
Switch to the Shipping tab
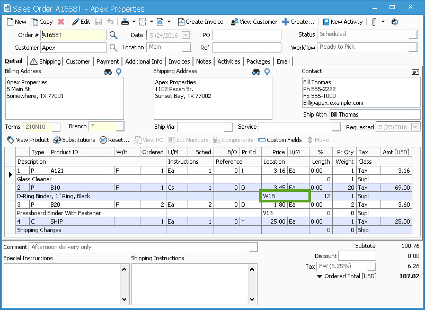pyautogui.click(x=46, y=61)
